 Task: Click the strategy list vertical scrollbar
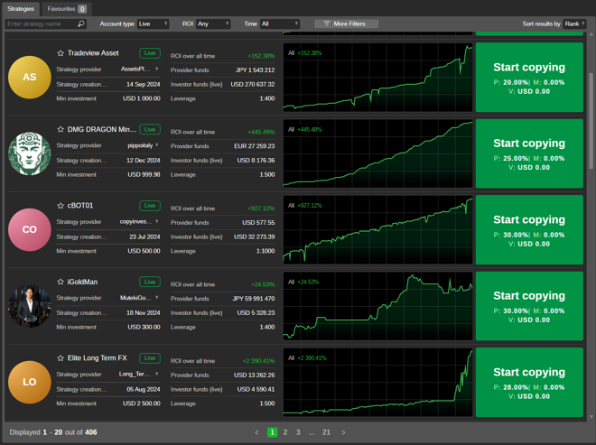pyautogui.click(x=591, y=120)
